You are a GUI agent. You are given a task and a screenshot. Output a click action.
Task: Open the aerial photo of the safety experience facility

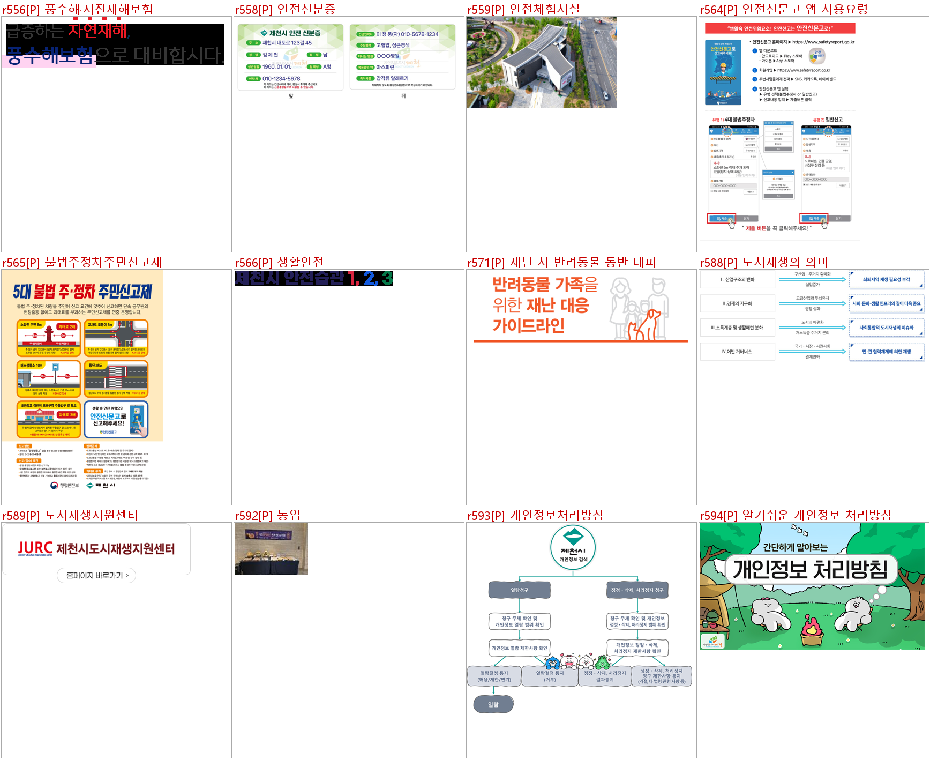542,63
